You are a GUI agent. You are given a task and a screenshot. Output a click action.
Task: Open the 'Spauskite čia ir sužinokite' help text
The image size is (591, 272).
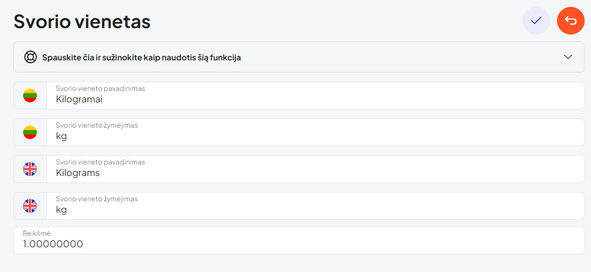tap(141, 58)
